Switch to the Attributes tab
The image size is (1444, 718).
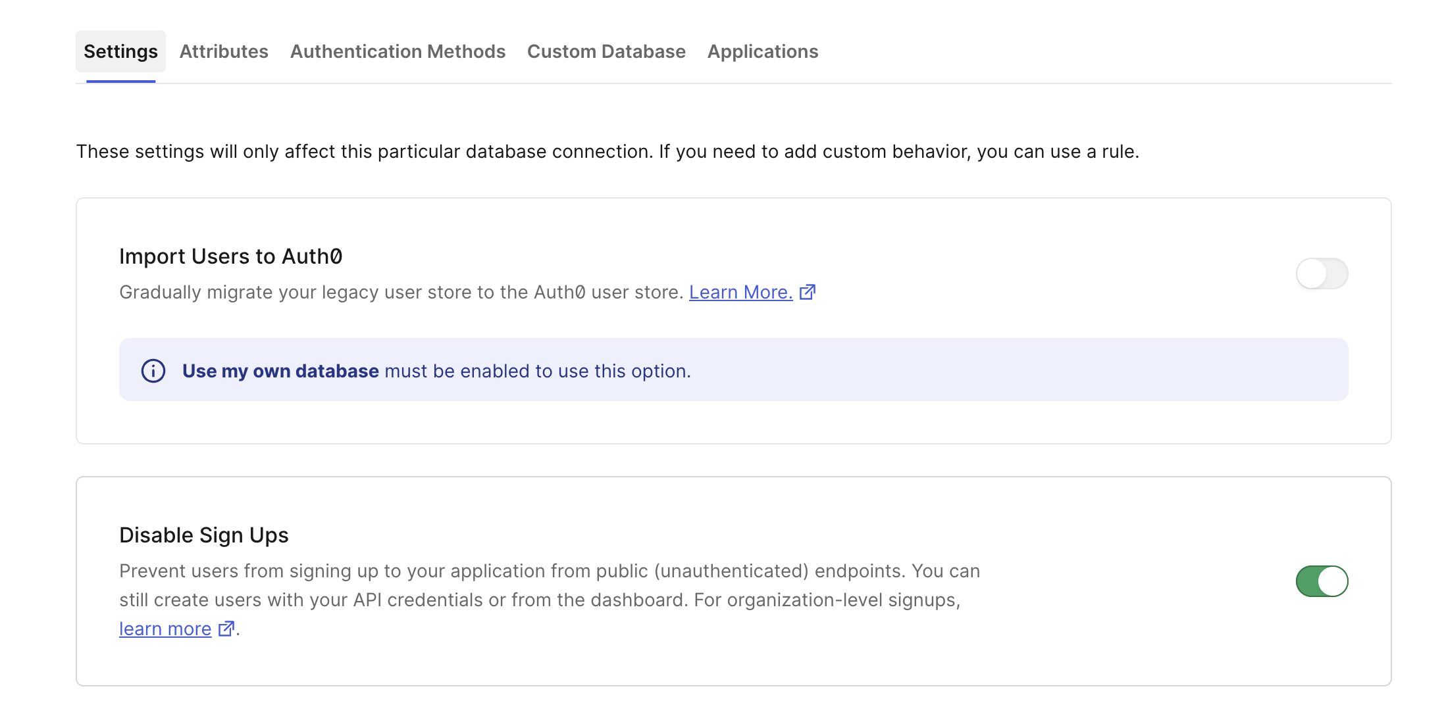[x=224, y=51]
